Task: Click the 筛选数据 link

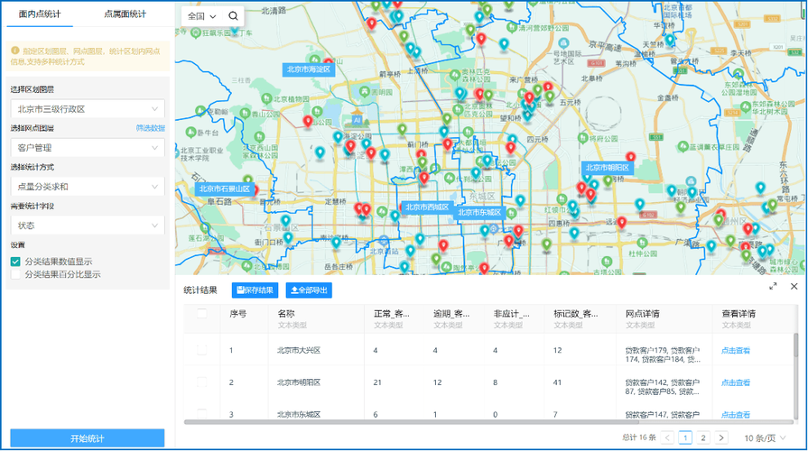Action: pos(151,128)
